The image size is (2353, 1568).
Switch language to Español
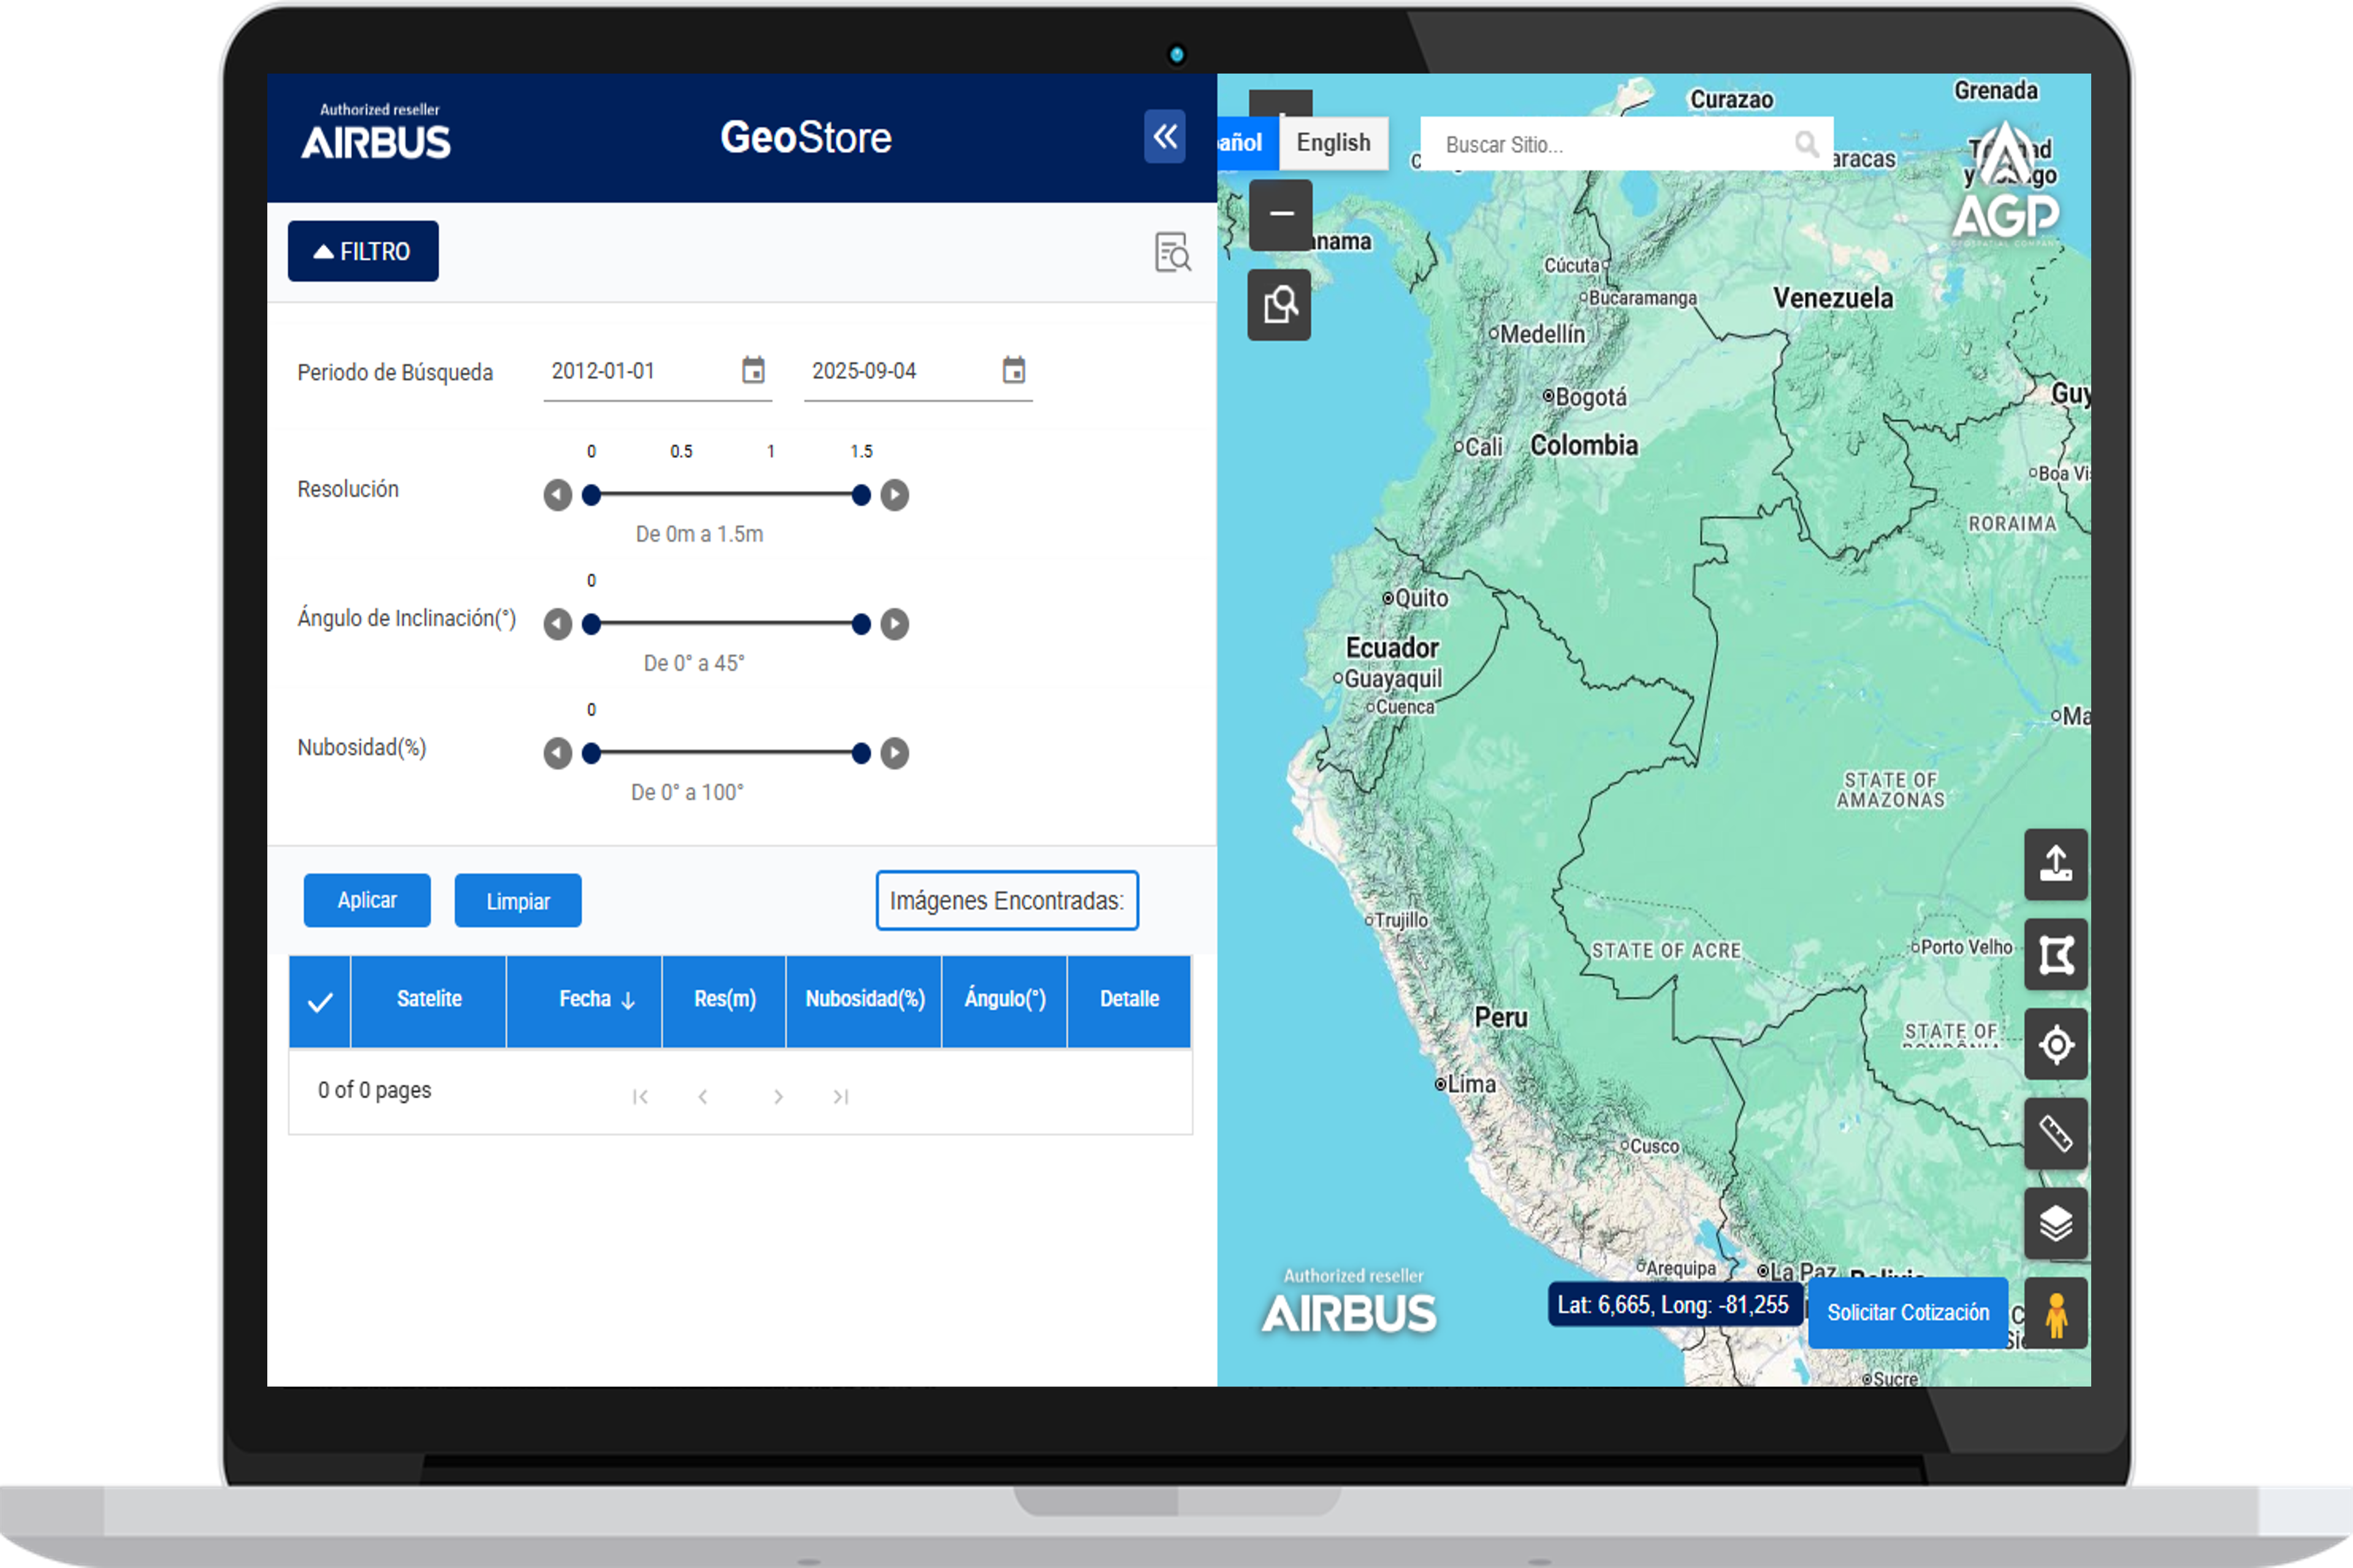[x=1248, y=143]
